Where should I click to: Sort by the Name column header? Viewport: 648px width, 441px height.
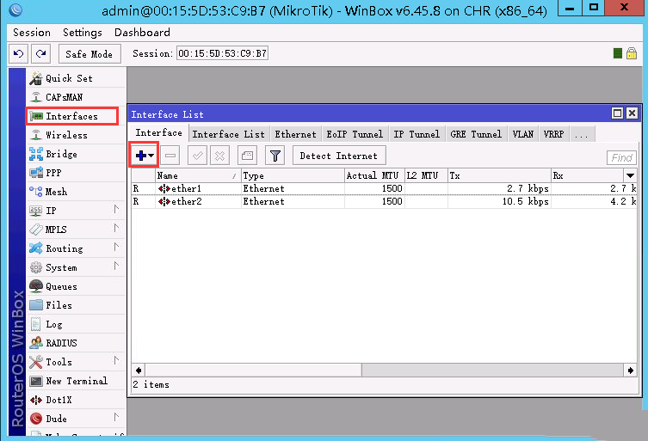(x=198, y=175)
